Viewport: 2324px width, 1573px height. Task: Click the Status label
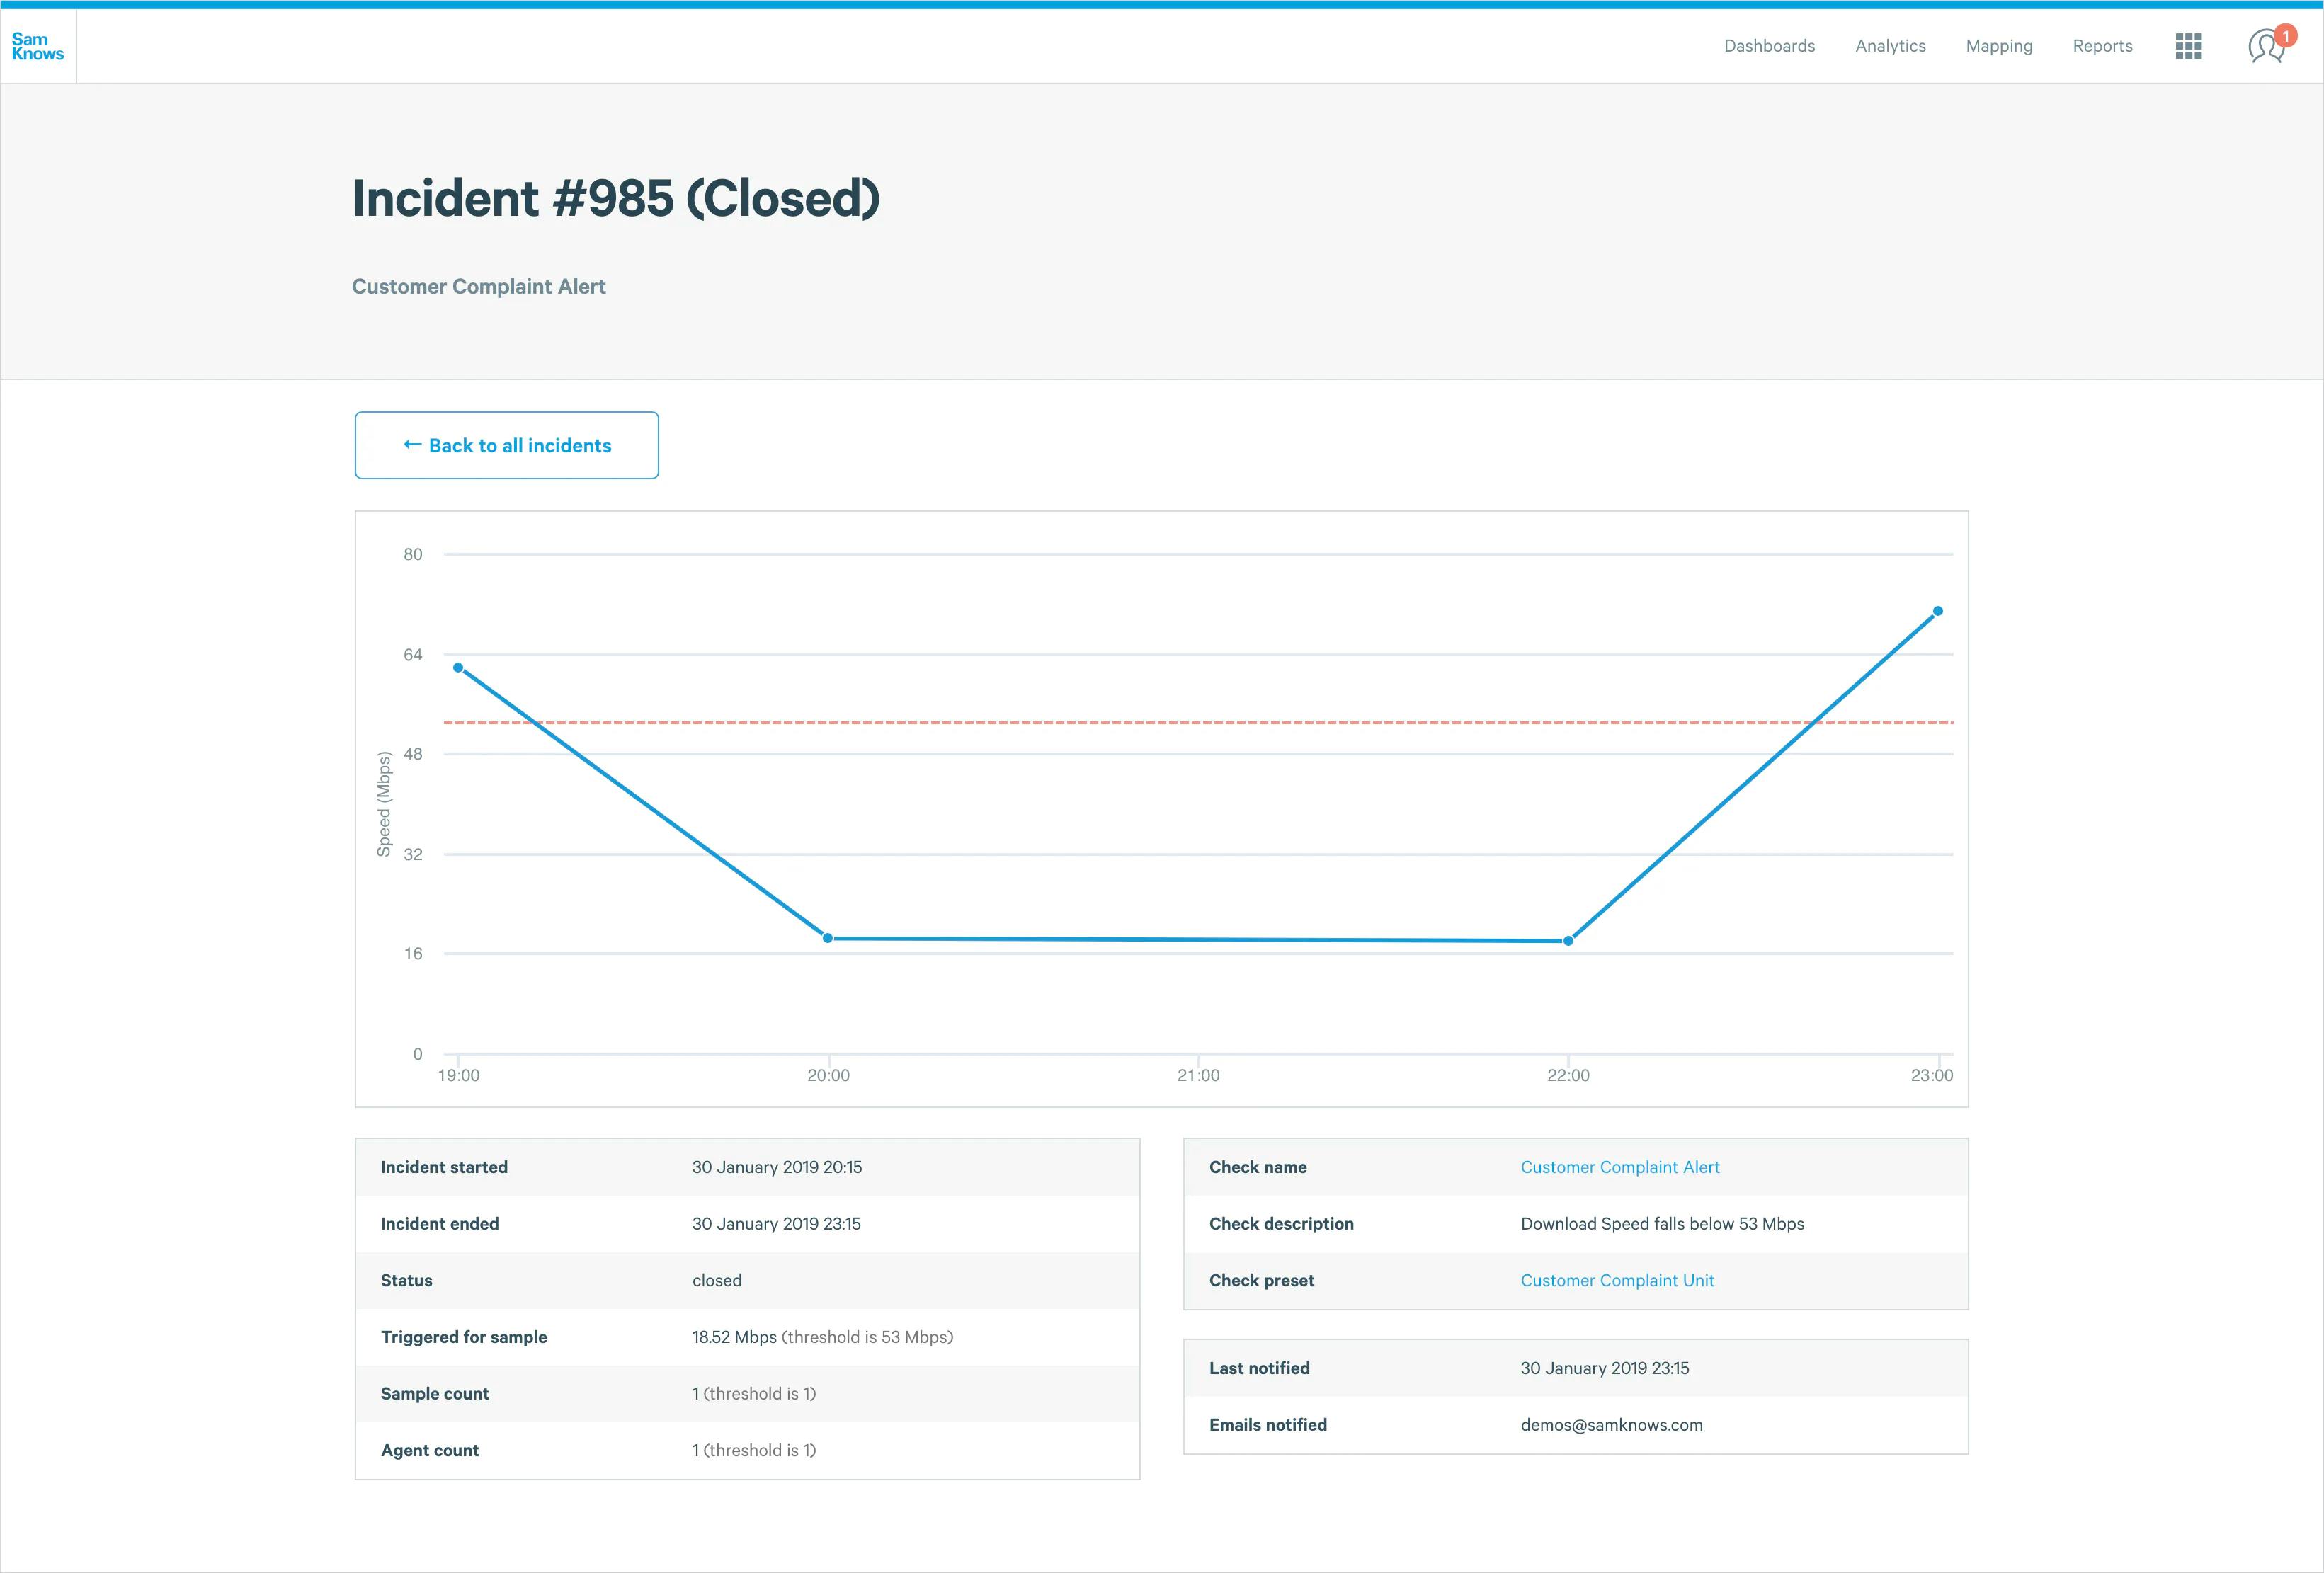click(x=406, y=1280)
